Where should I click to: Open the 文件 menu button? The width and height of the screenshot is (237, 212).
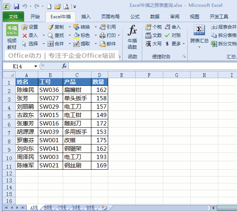(13, 16)
